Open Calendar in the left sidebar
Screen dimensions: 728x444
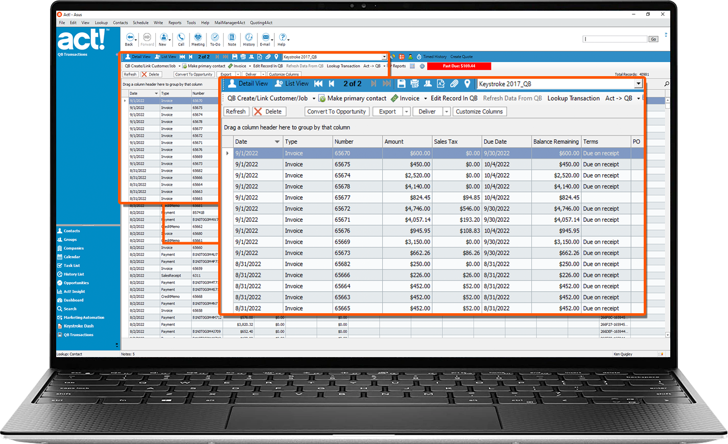(x=69, y=257)
